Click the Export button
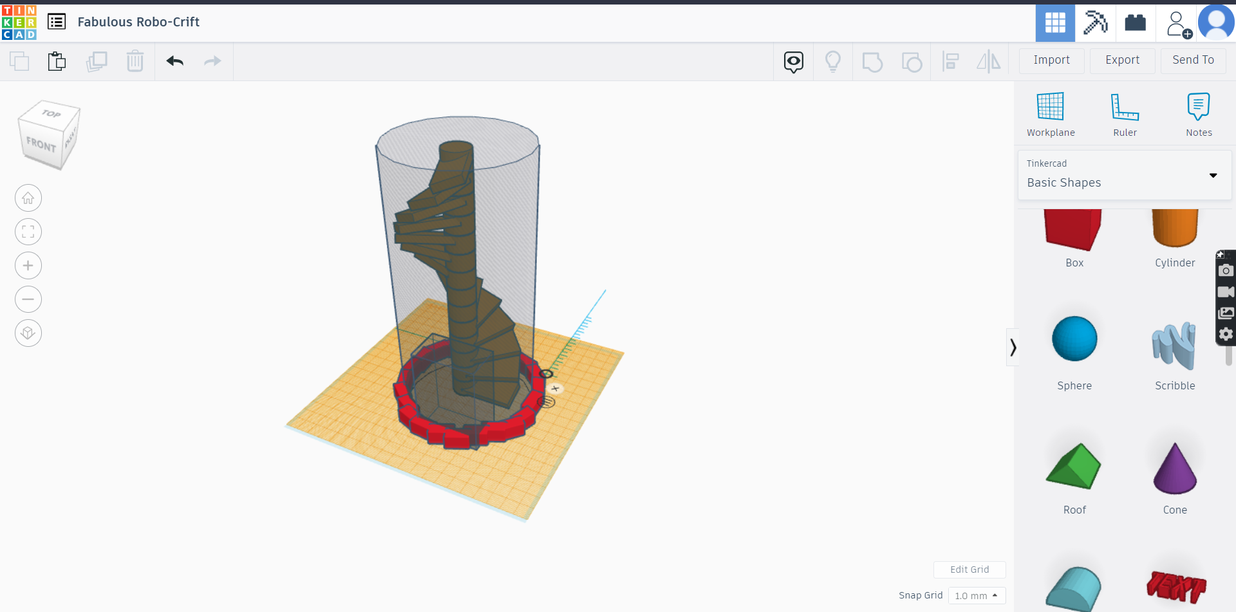 1121,60
